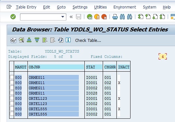This screenshot has width=175, height=122.
Task: Go to First Page icon
Action: (x=141, y=17)
